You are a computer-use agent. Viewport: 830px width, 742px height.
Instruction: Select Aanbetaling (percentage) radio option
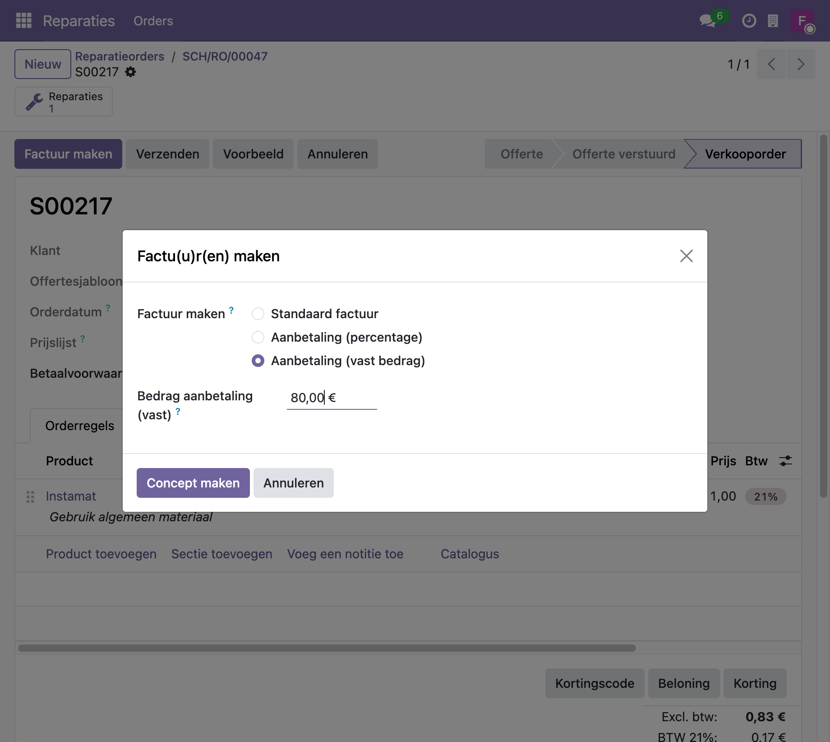(258, 337)
